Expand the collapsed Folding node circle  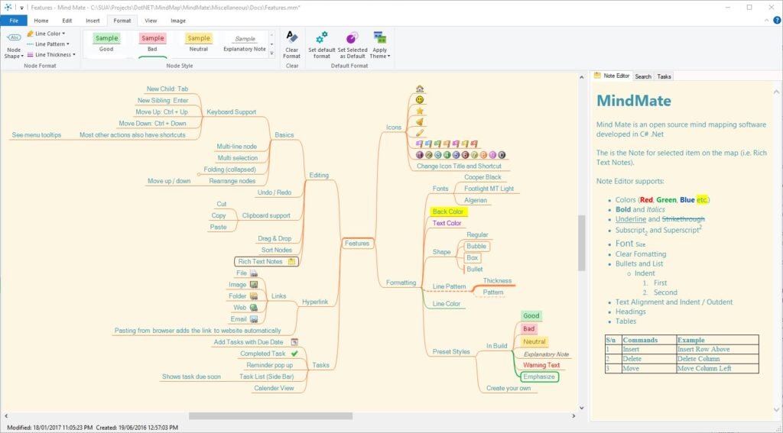click(x=198, y=175)
